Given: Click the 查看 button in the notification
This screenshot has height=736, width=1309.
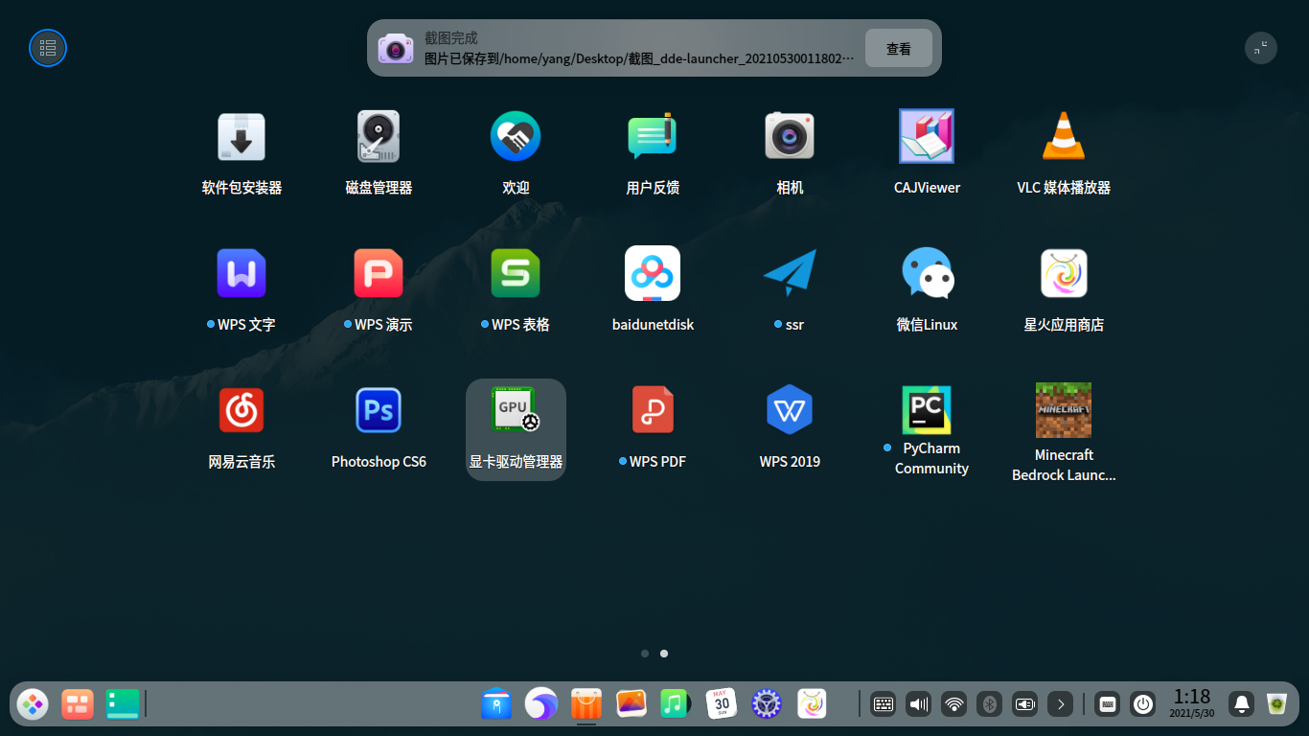Looking at the screenshot, I should click(x=899, y=48).
